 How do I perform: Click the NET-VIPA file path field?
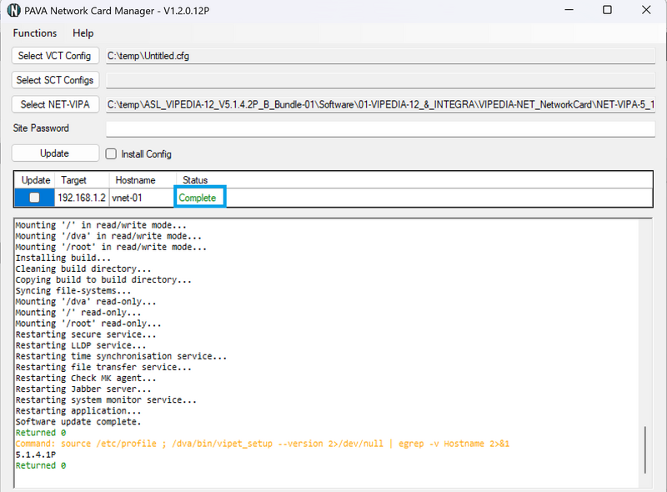tap(380, 104)
